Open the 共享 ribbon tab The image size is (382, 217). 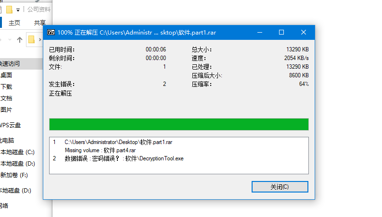point(39,23)
